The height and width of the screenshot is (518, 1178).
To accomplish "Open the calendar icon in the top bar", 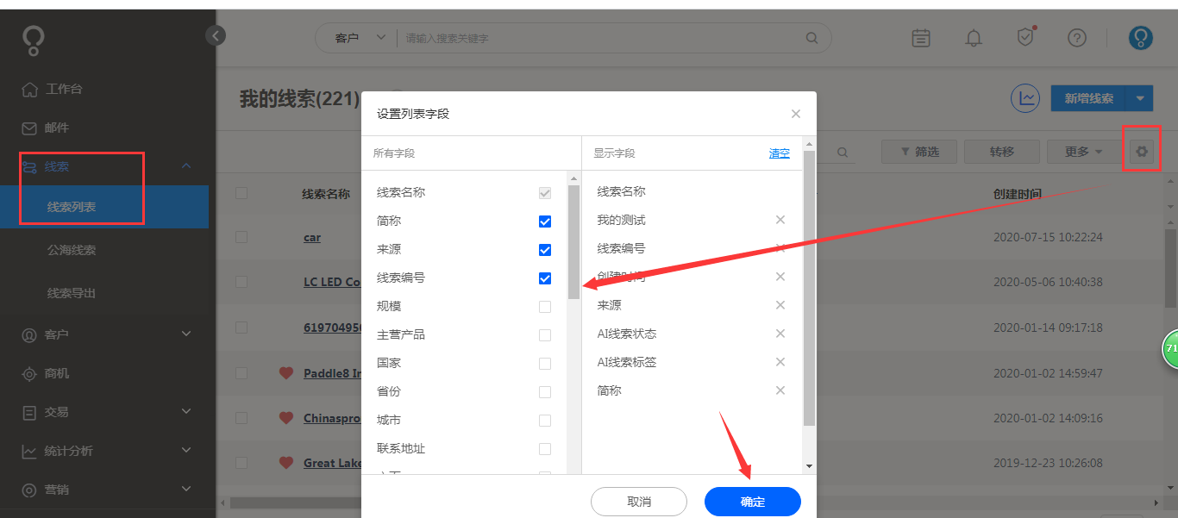I will pos(920,38).
